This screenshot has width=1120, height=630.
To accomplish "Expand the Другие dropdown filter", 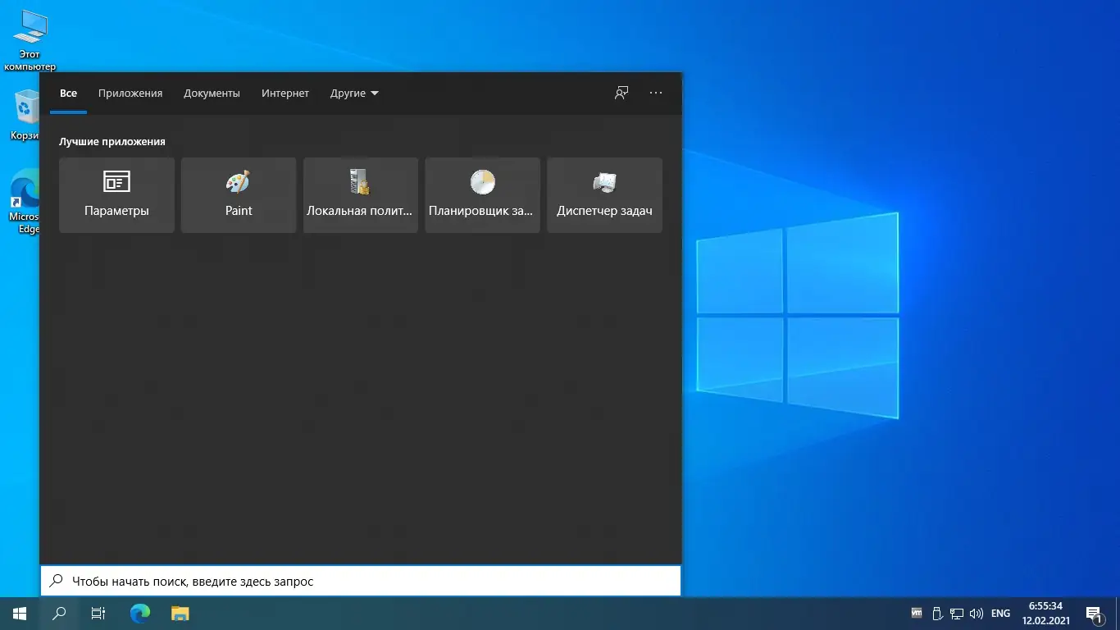I will [x=354, y=94].
